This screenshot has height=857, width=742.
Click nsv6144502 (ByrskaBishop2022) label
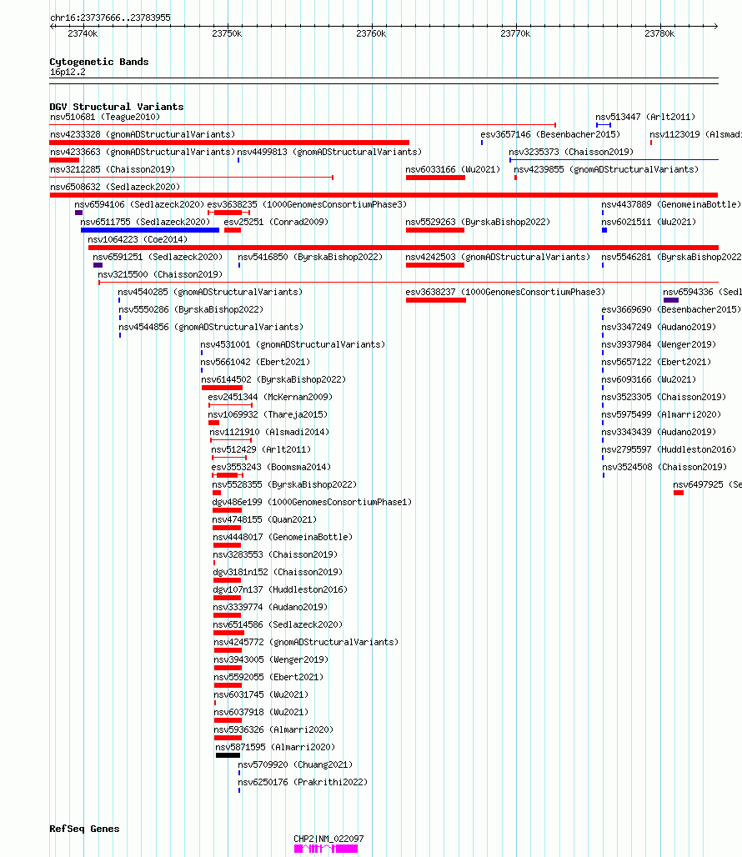[273, 379]
